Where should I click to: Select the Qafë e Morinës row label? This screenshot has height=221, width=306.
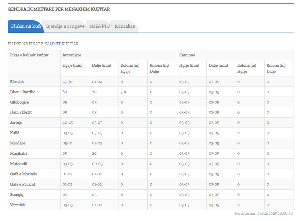click(23, 174)
